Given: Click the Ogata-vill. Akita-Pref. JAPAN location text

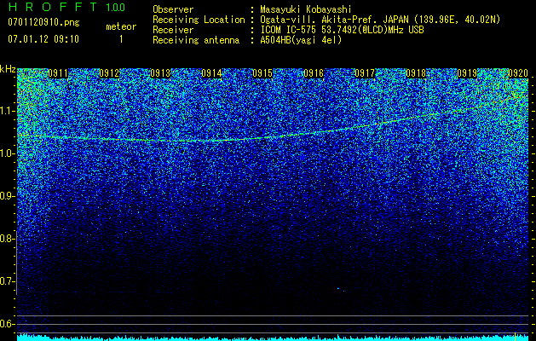Looking at the screenshot, I should click(x=380, y=20).
